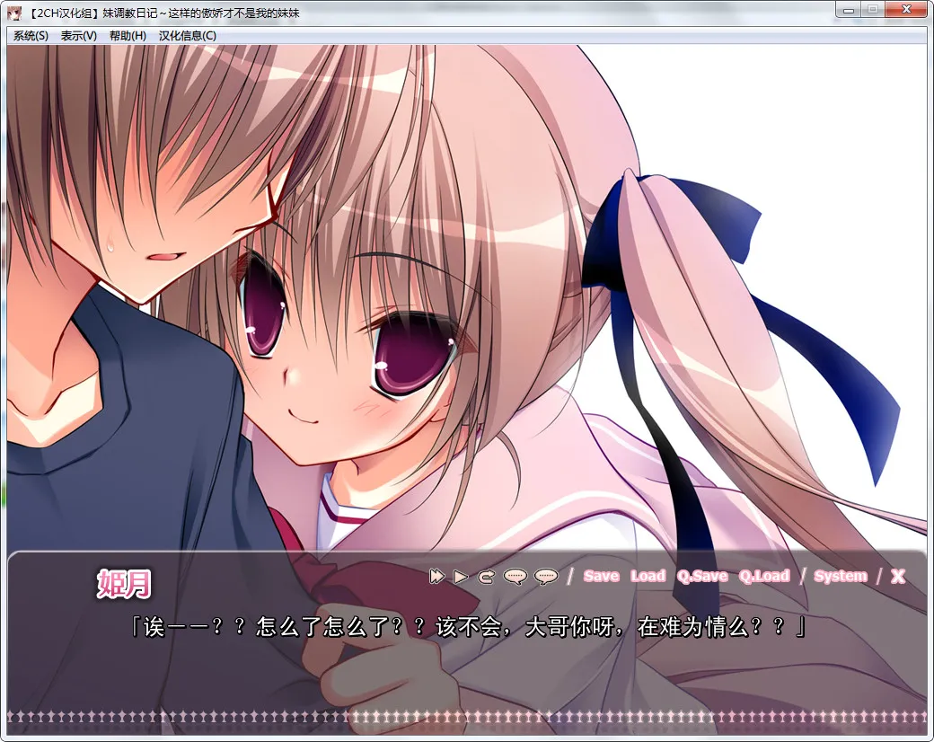Viewport: 934px width, 742px height.
Task: Quick load using Q.Load
Action: [764, 577]
